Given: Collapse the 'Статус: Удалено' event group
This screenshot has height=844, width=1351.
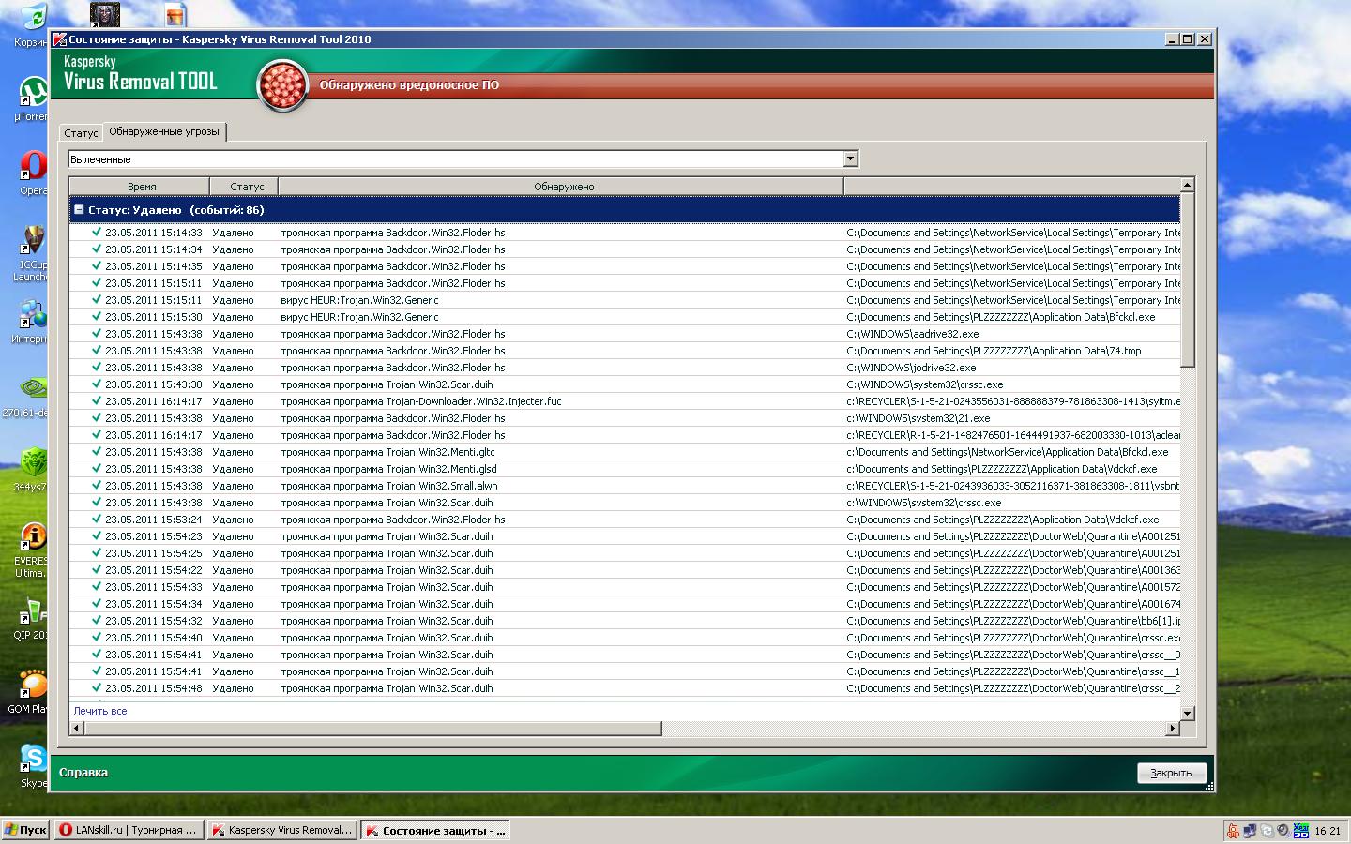Looking at the screenshot, I should click(79, 210).
